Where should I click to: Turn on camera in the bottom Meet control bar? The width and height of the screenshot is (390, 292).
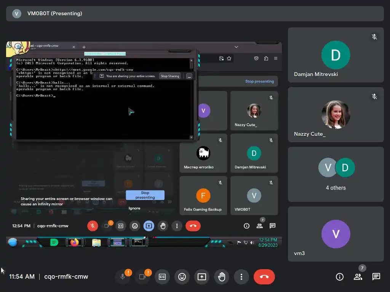[x=142, y=277]
